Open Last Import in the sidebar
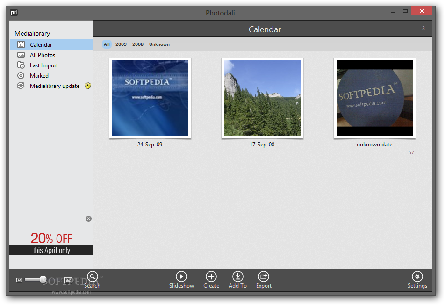 [51, 65]
